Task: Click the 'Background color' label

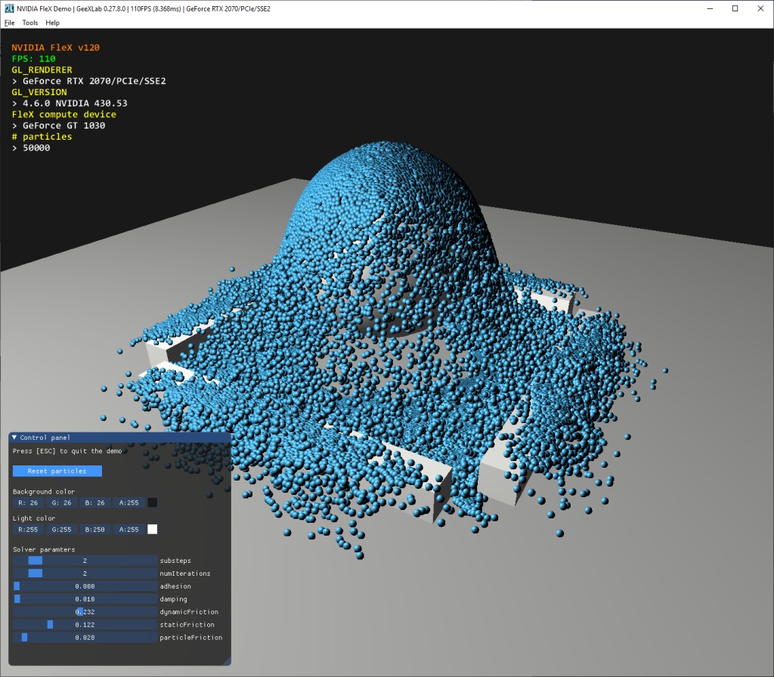Action: (43, 491)
